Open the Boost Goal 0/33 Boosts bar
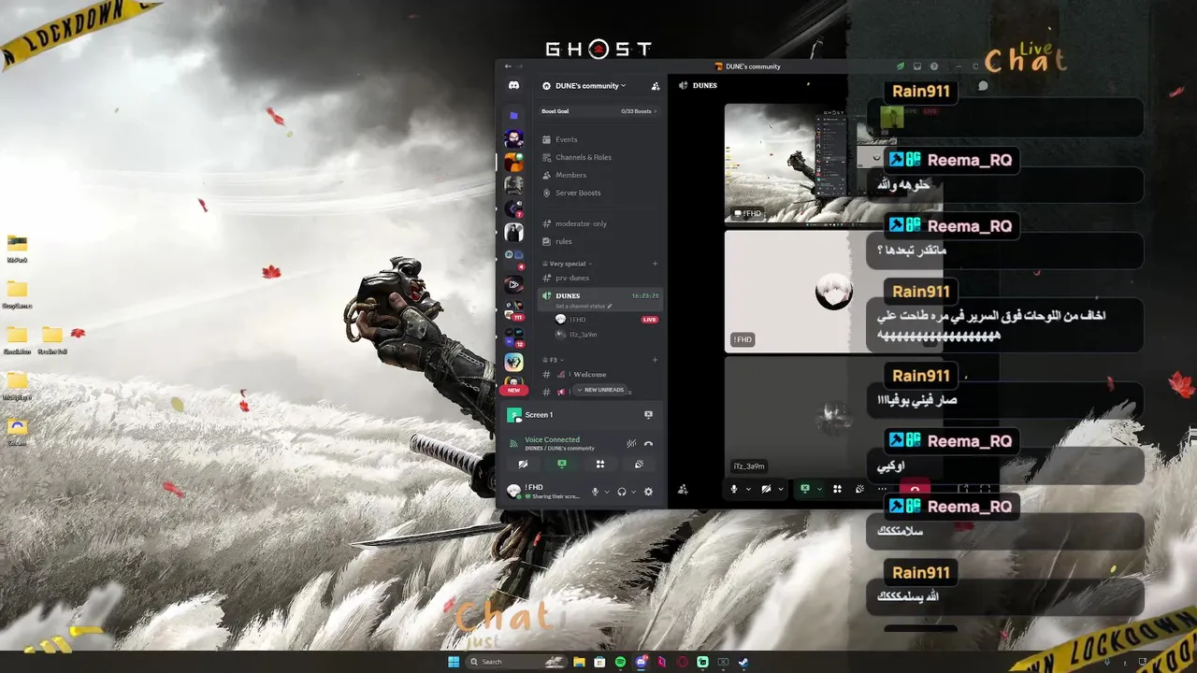The height and width of the screenshot is (673, 1197). pos(599,111)
